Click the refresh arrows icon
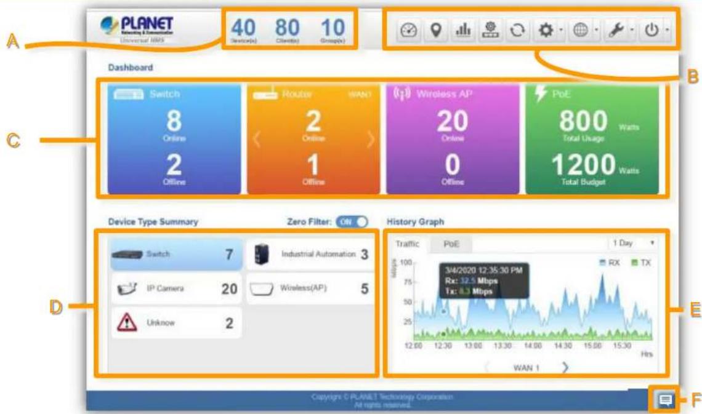Screen dimensions: 702x414 [517, 30]
